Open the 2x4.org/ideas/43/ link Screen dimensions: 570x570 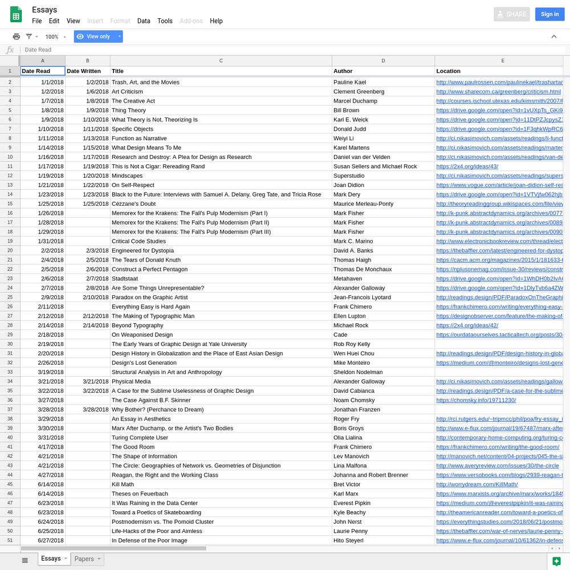[x=467, y=166]
